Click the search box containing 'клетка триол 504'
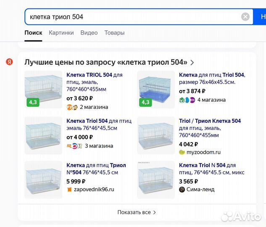 (139, 17)
